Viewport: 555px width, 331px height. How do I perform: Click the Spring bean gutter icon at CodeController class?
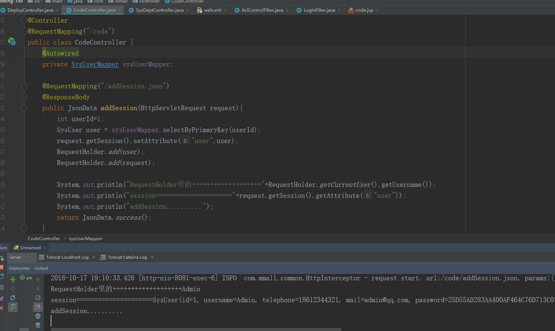tap(12, 42)
